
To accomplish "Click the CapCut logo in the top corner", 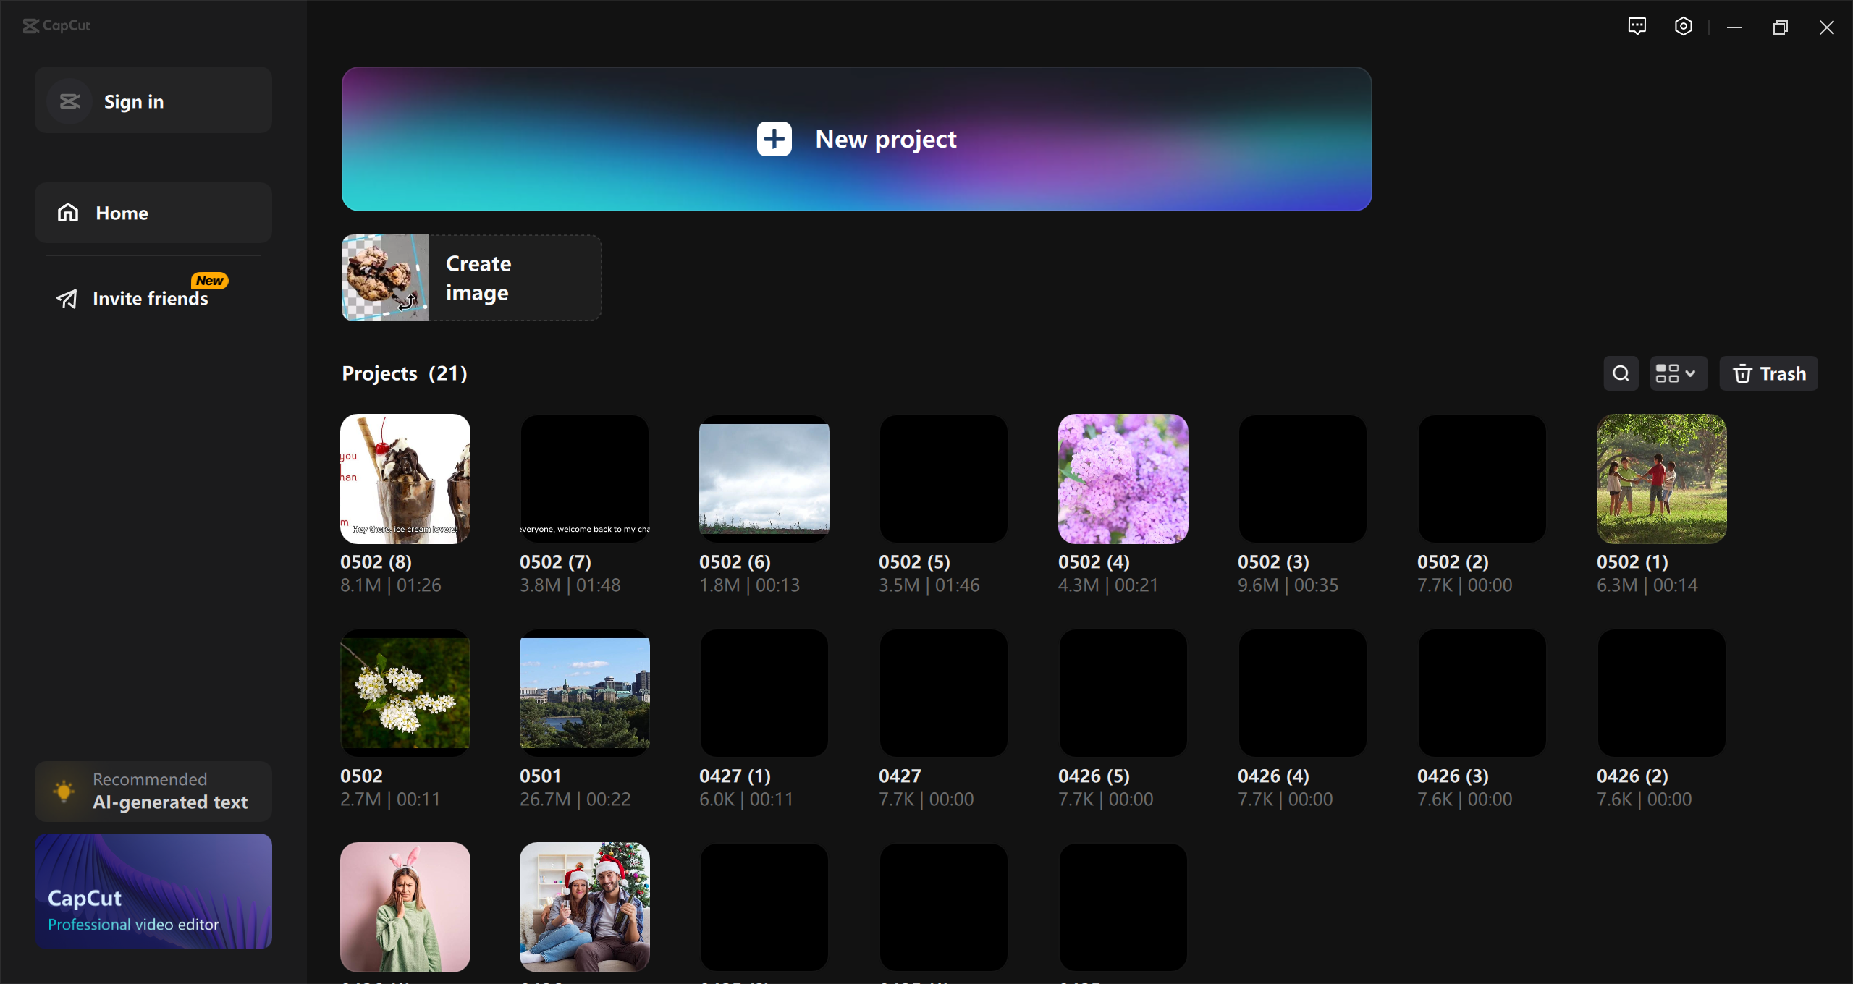I will pyautogui.click(x=56, y=26).
